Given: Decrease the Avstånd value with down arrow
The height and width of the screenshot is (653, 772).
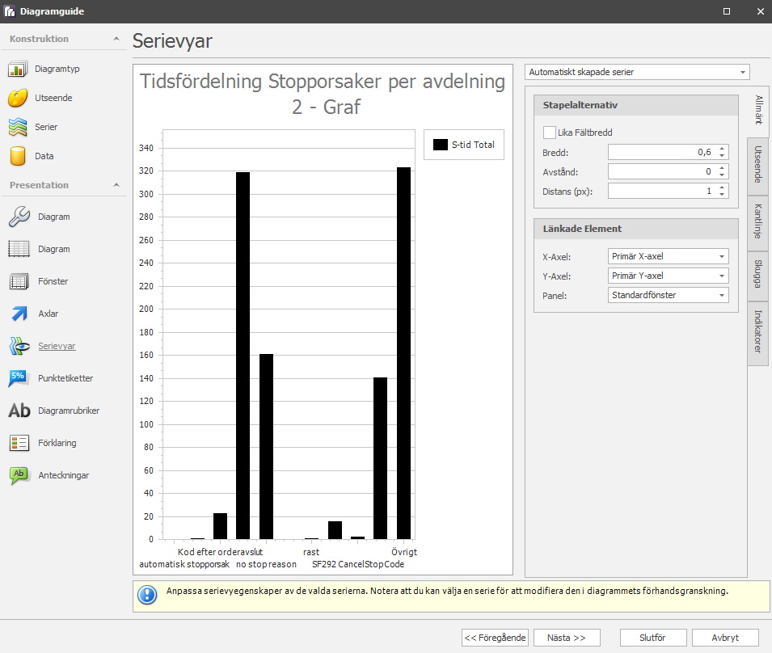Looking at the screenshot, I should [722, 175].
